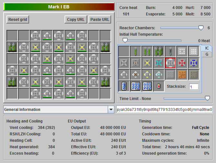Choose the thick neutron reflector
This screenshot has height=163, width=216.
(x=194, y=51)
